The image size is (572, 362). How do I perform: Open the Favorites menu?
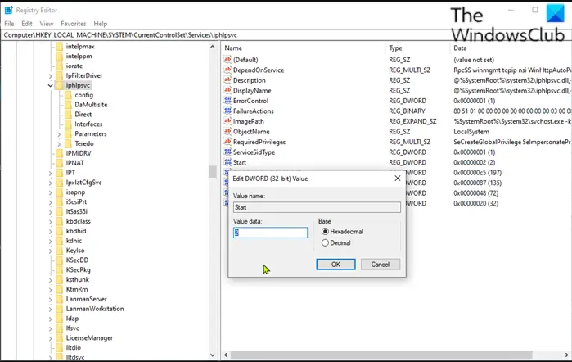[73, 24]
